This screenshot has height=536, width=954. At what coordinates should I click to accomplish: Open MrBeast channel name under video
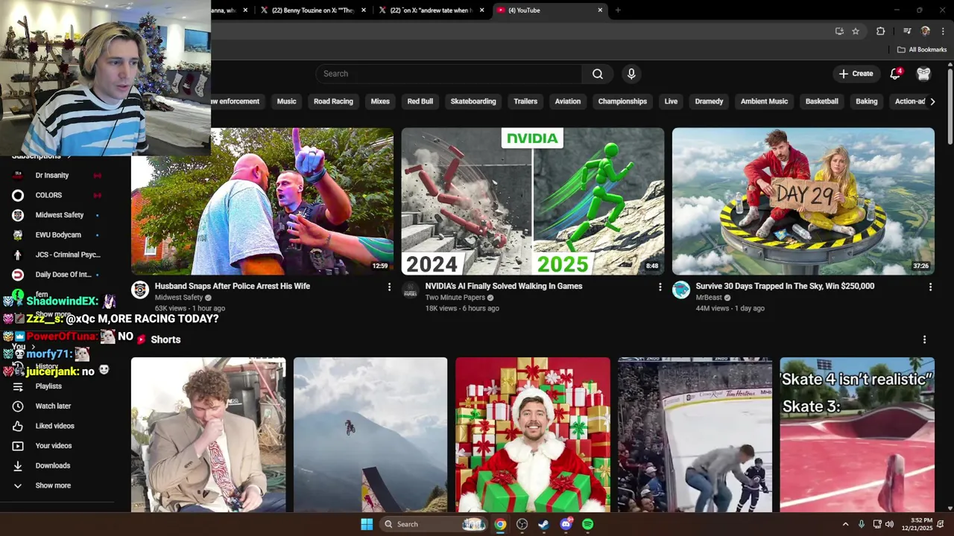[709, 298]
